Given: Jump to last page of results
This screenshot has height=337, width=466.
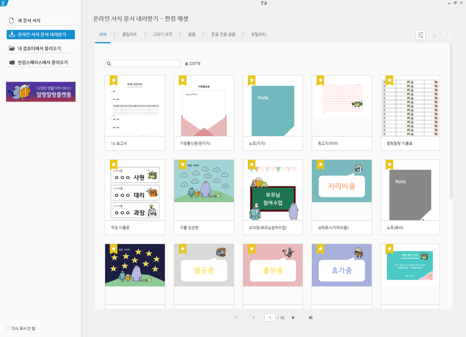Looking at the screenshot, I should (x=311, y=317).
